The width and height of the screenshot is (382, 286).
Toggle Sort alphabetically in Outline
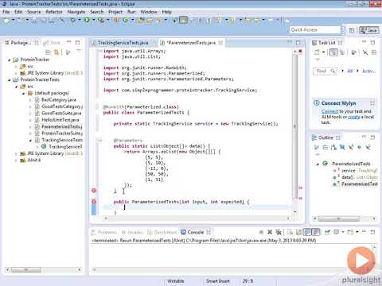pyautogui.click(x=333, y=147)
